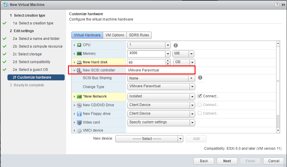
Task: Click the help question mark icon
Action: click(x=277, y=5)
